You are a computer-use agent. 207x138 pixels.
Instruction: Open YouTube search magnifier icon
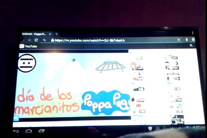coord(191,46)
